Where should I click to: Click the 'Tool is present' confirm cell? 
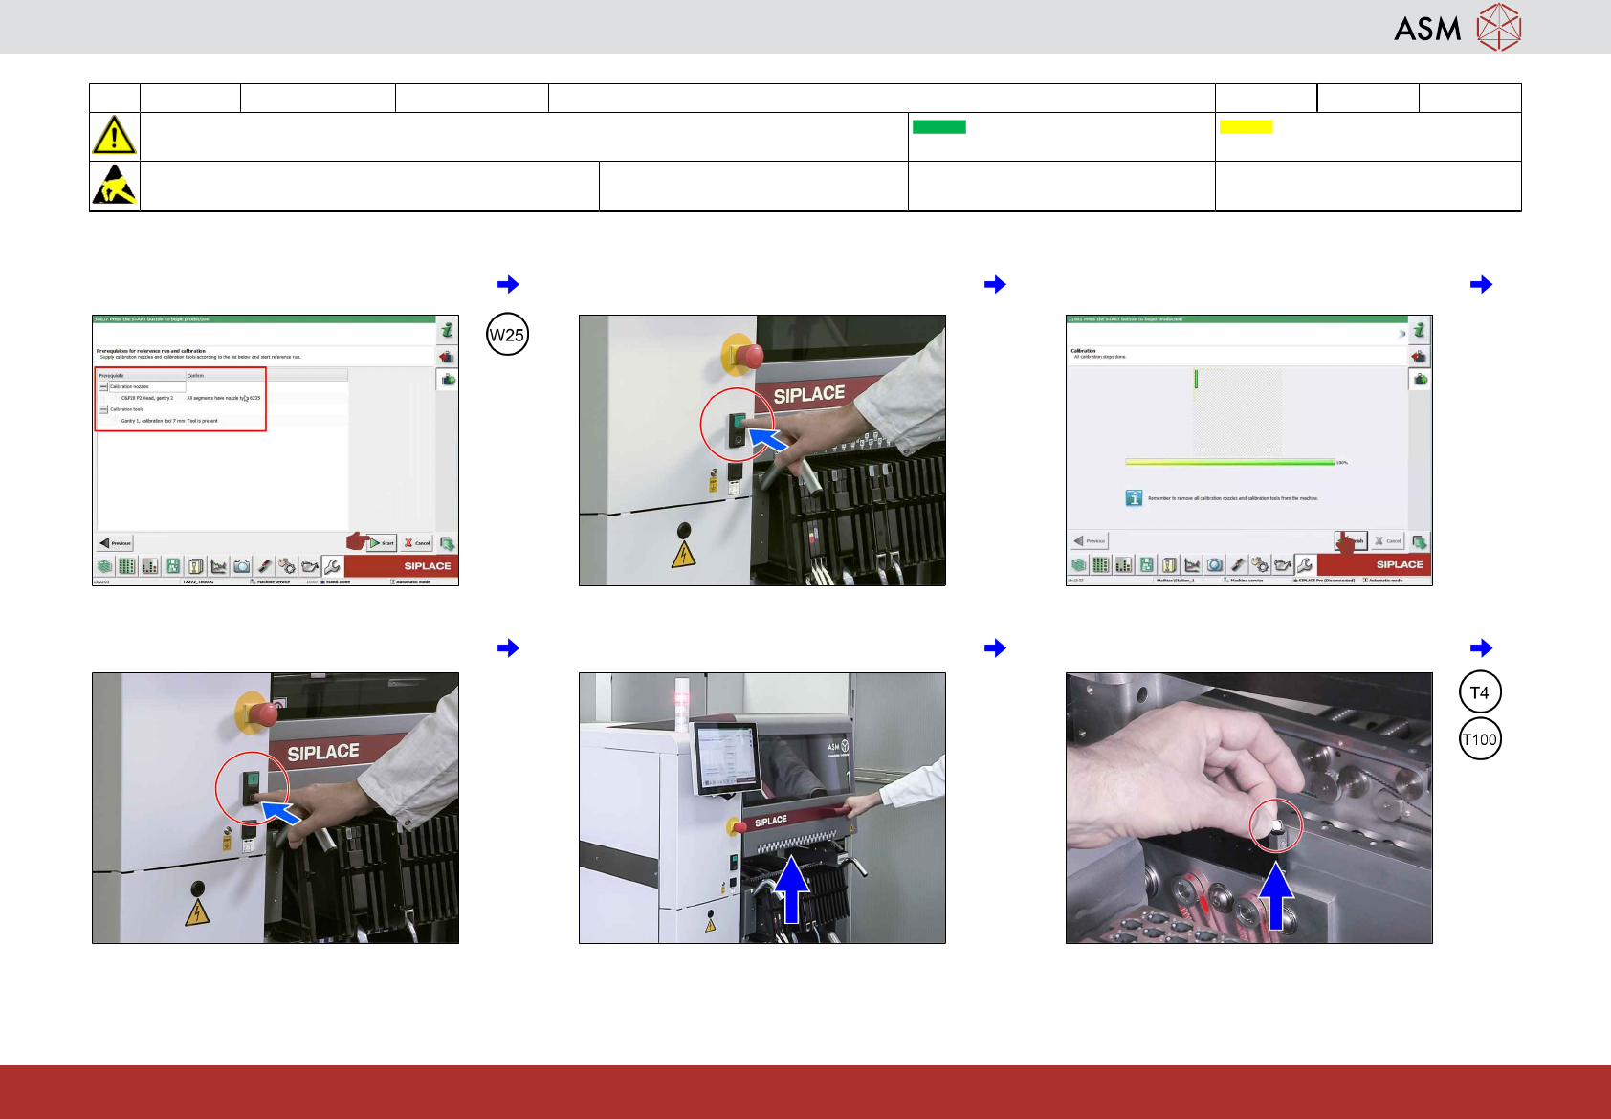(202, 421)
